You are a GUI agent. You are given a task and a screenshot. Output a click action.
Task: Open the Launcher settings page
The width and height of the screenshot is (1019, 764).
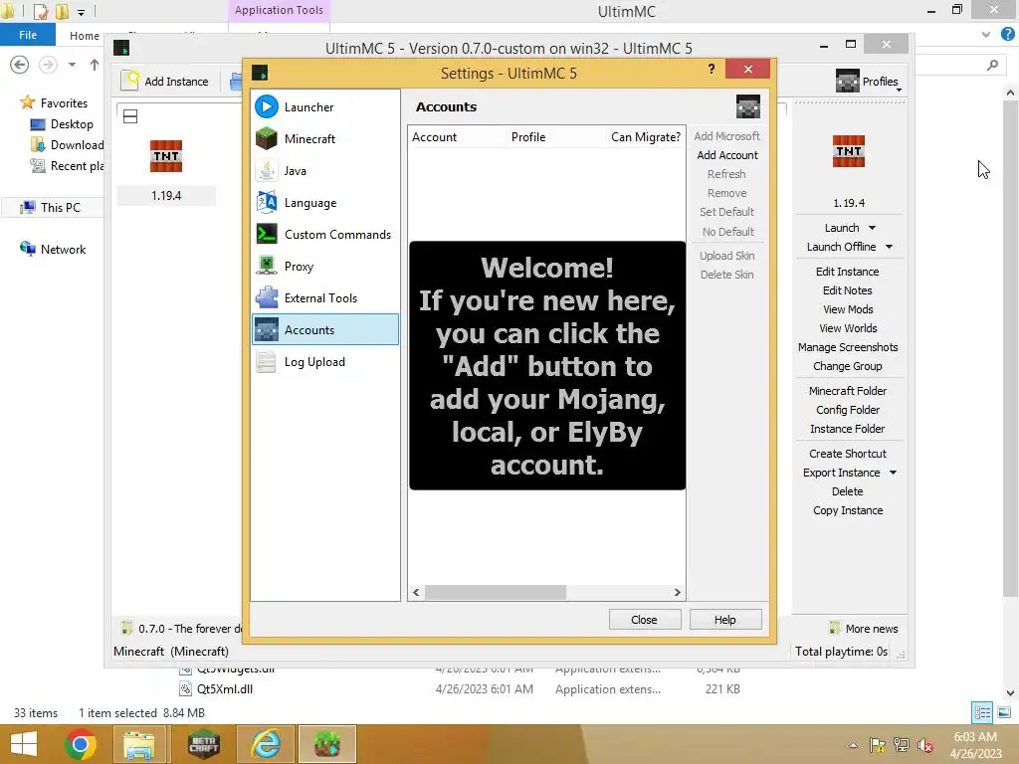325,106
